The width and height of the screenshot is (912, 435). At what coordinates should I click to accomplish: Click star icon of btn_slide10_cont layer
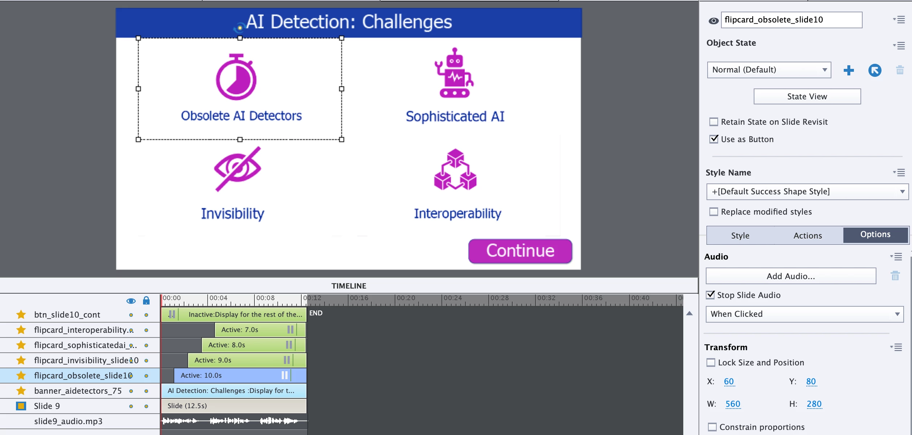21,315
